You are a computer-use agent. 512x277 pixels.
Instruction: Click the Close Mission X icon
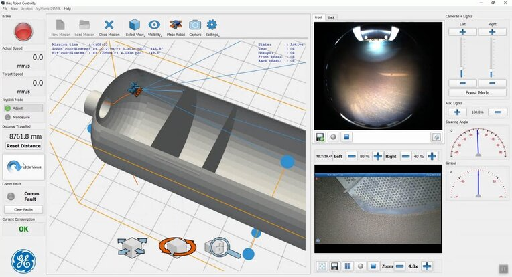pos(109,25)
